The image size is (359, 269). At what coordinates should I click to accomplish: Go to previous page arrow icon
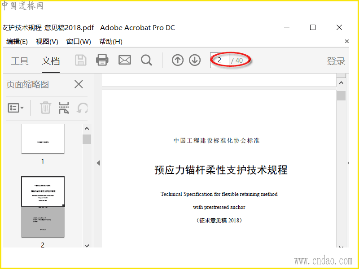point(178,60)
